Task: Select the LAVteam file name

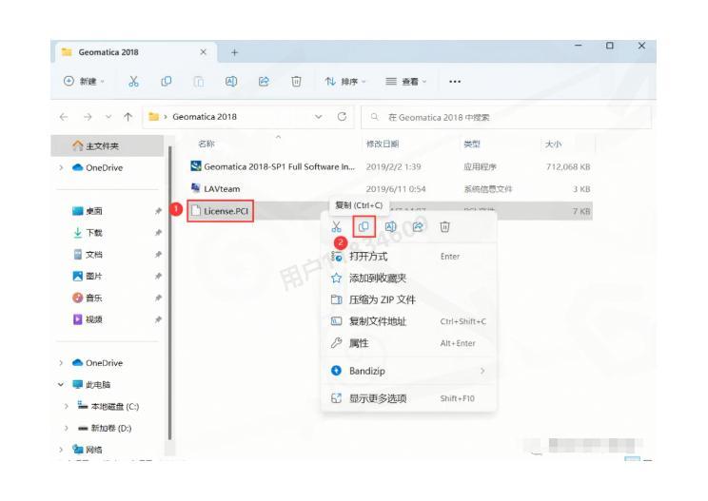Action: [x=222, y=188]
